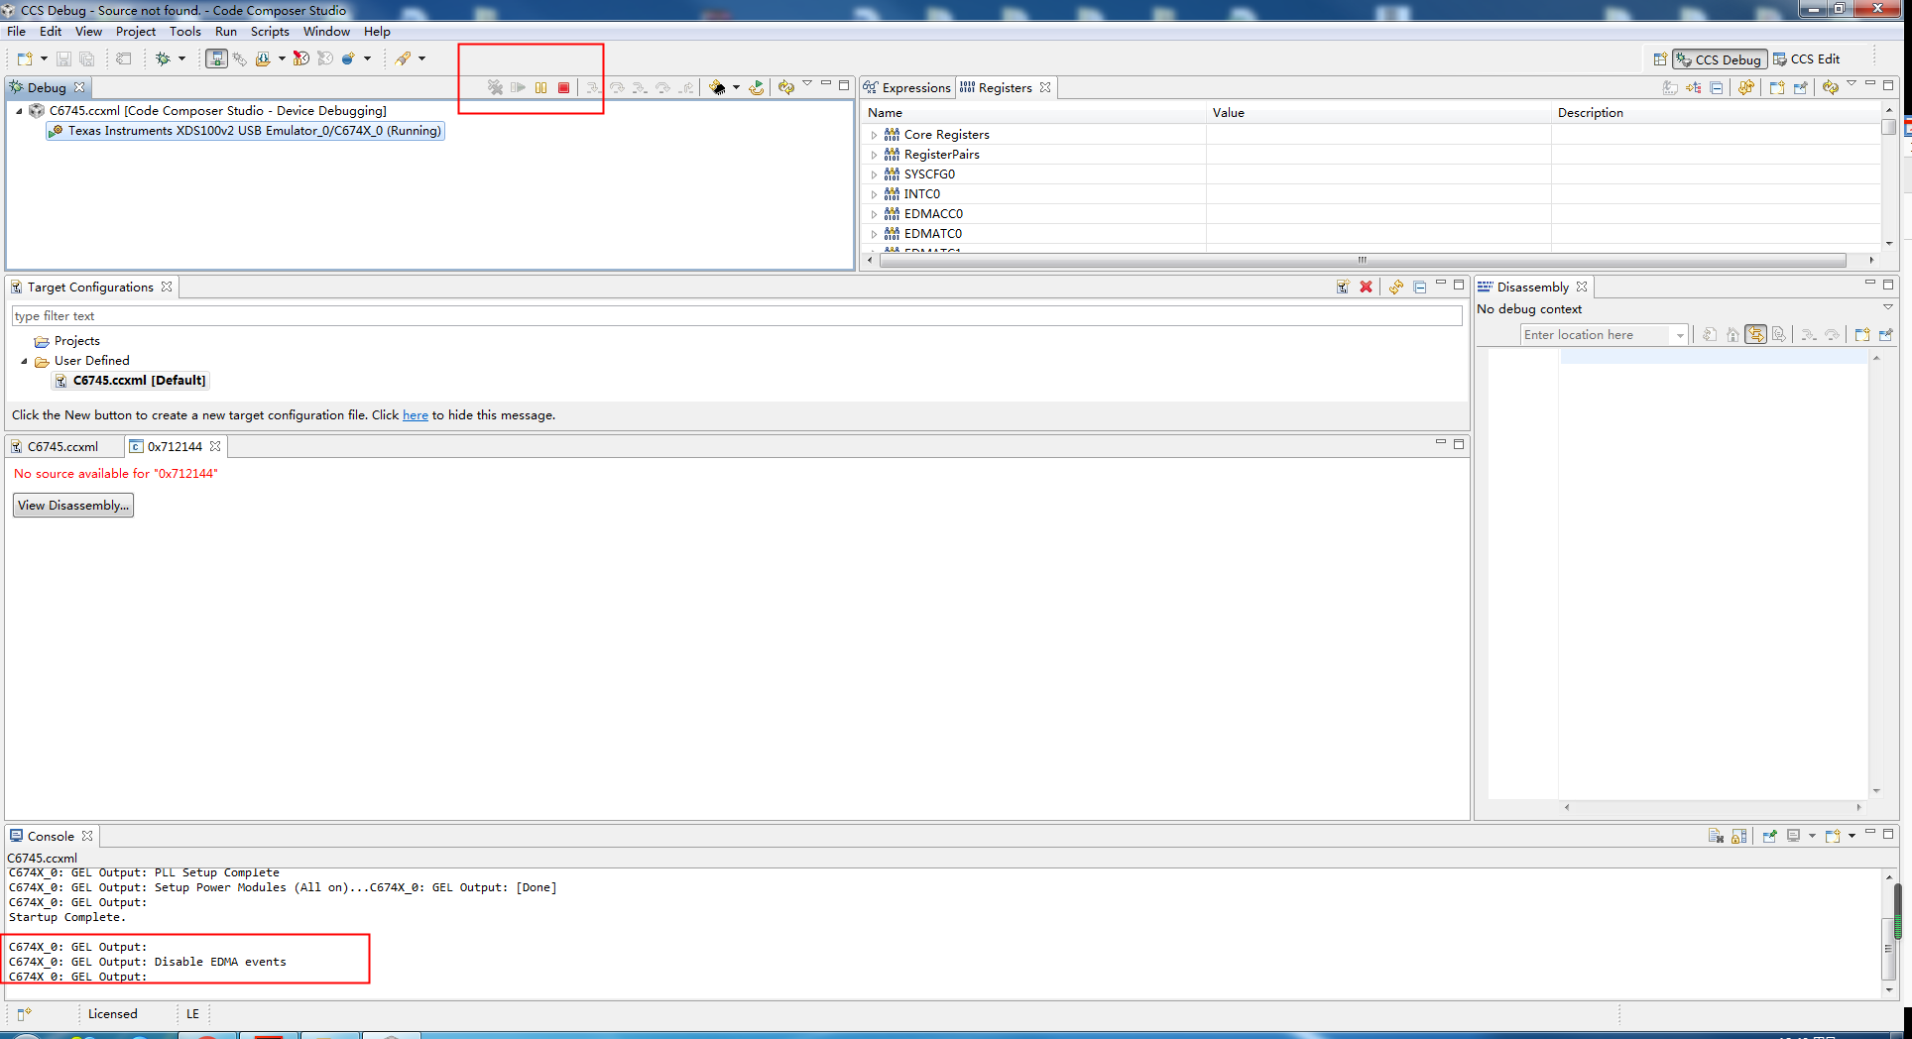1912x1039 pixels.
Task: Pin the Registers view
Action: click(x=1800, y=87)
